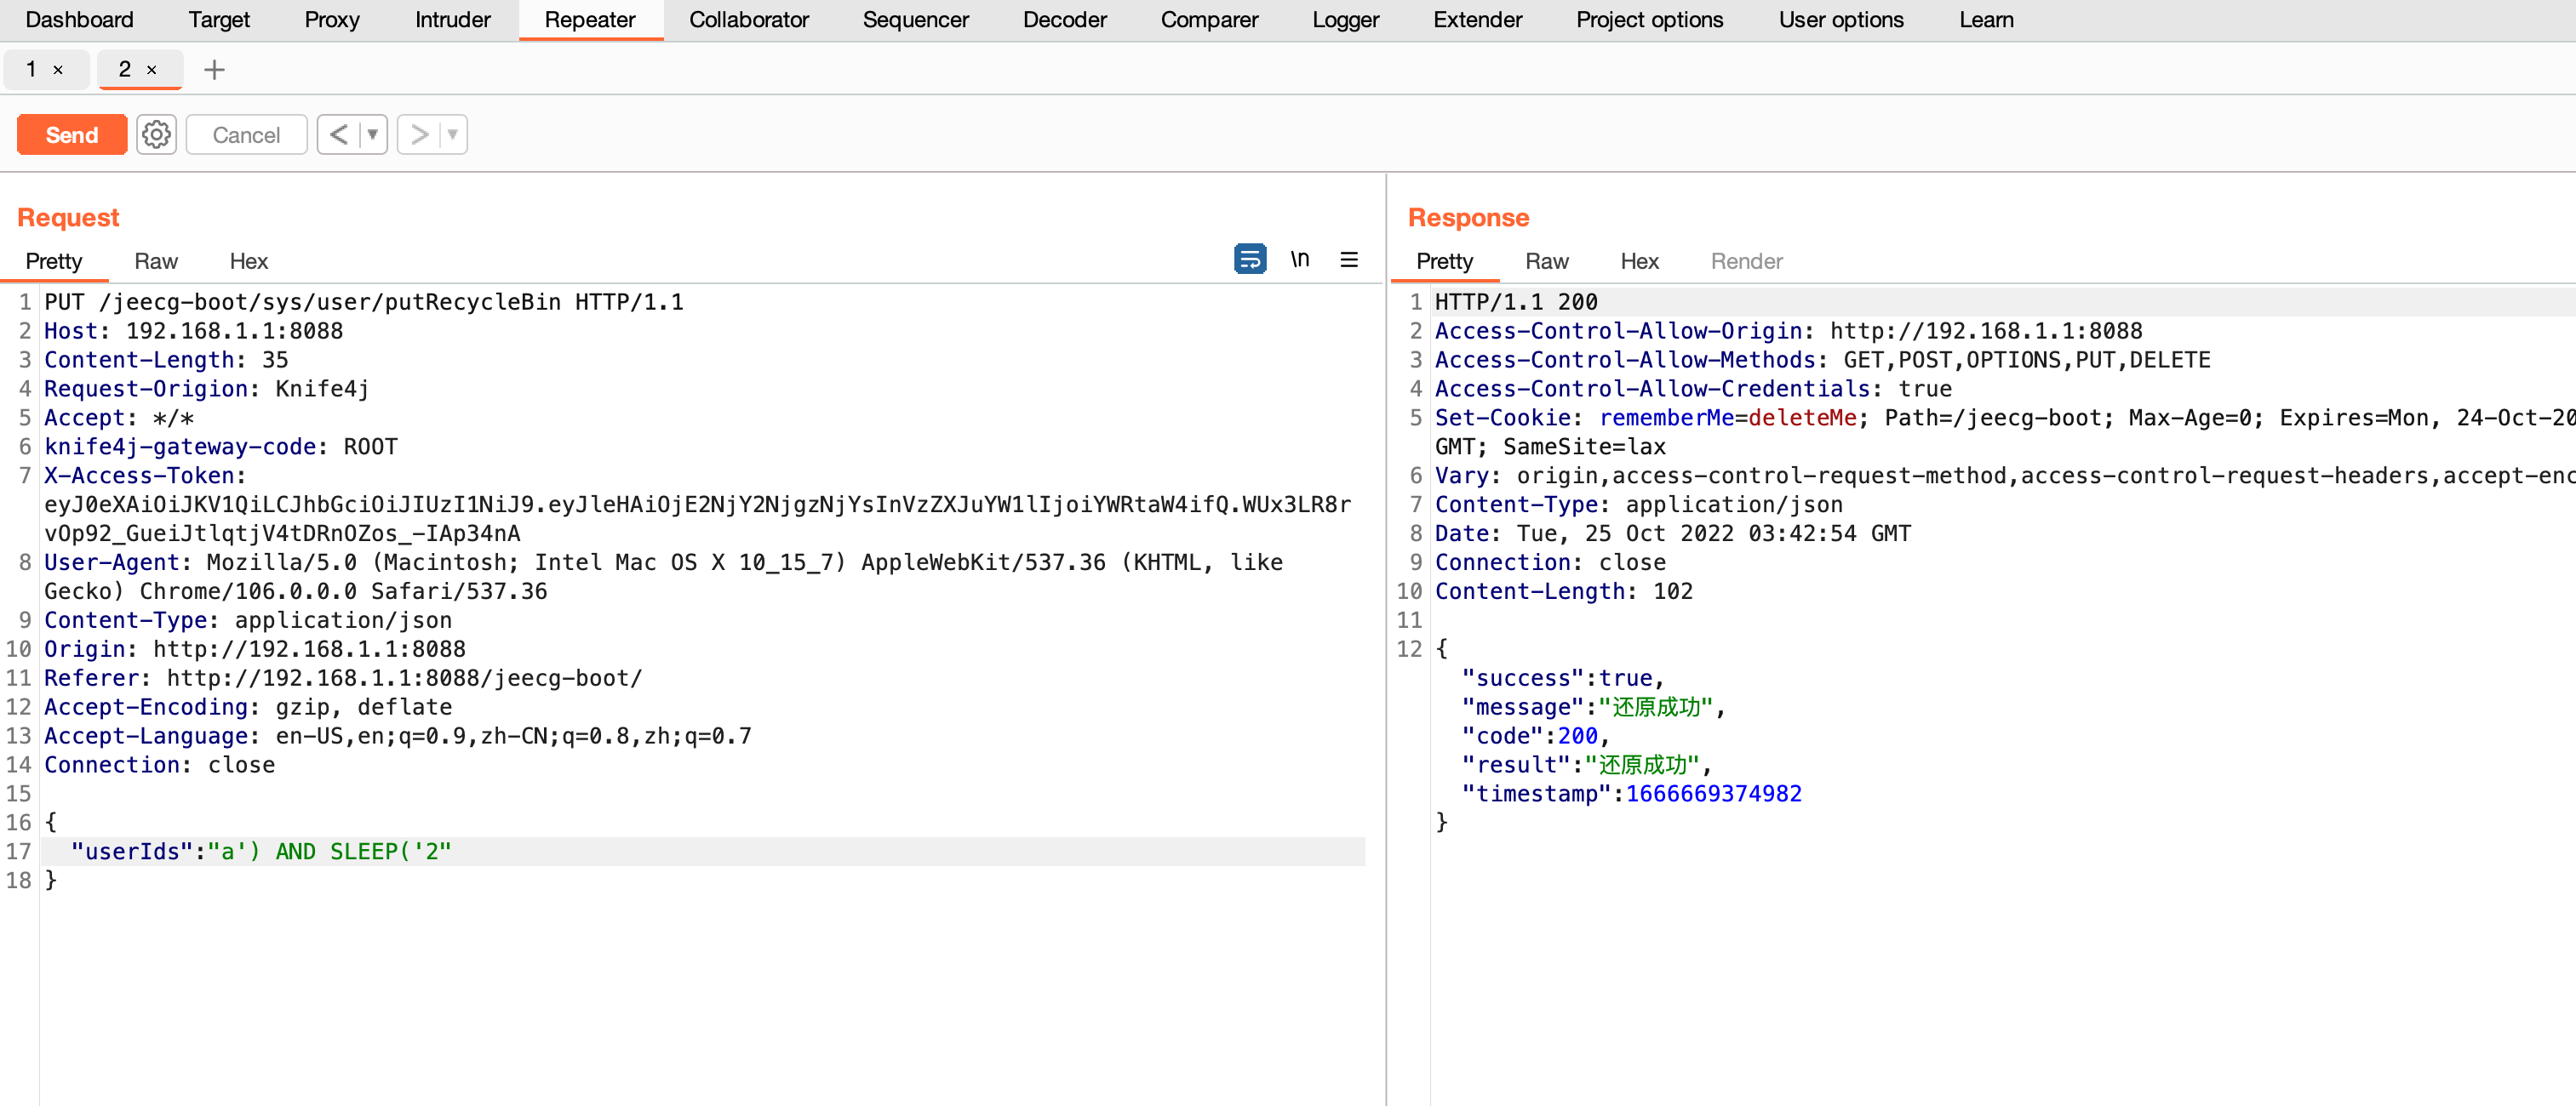
Task: Select Repeater tab 1
Action: pos(32,70)
